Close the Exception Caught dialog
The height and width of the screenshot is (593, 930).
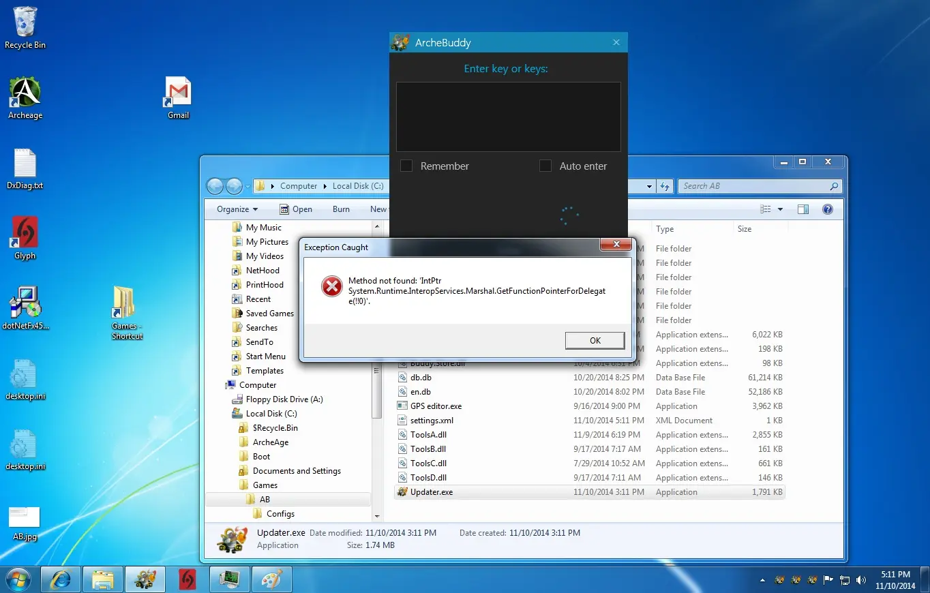point(616,245)
